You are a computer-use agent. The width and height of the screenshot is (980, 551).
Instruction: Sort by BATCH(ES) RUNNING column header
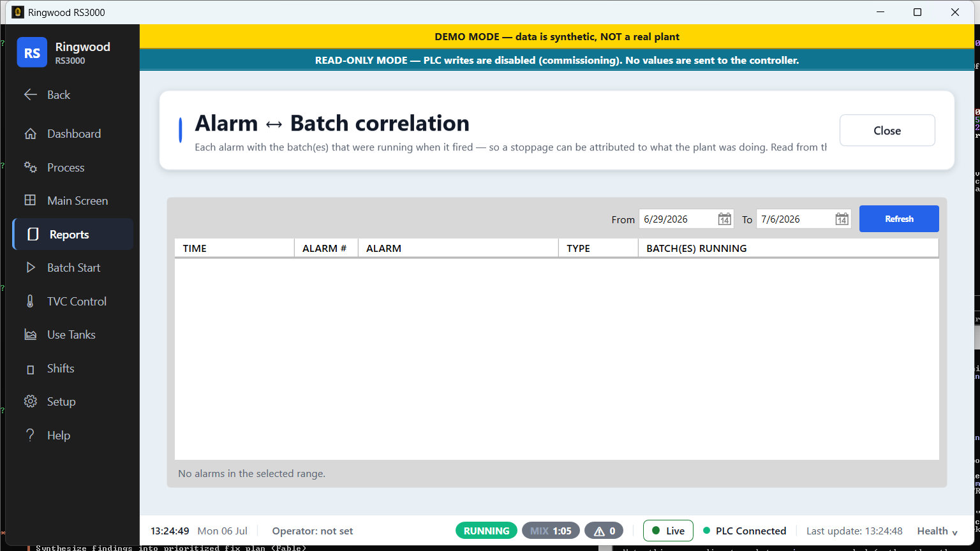(x=789, y=248)
